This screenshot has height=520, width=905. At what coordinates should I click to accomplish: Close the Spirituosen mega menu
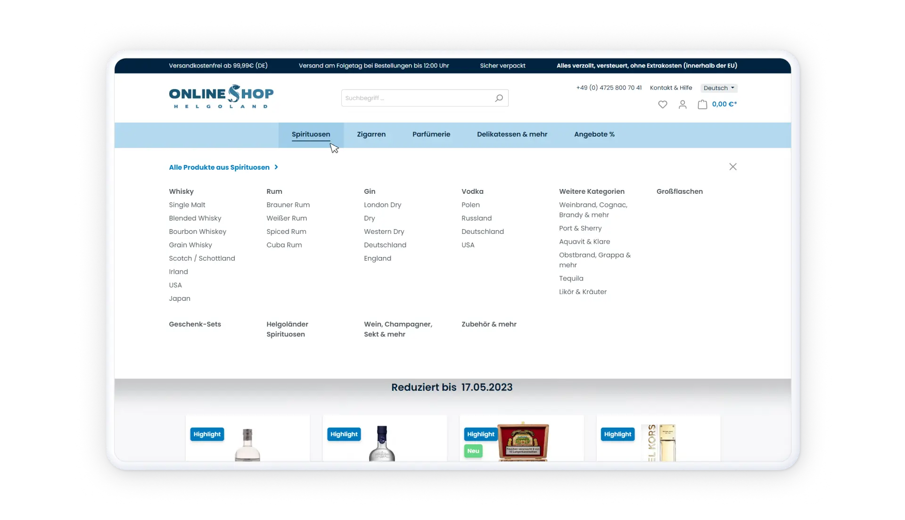732,167
